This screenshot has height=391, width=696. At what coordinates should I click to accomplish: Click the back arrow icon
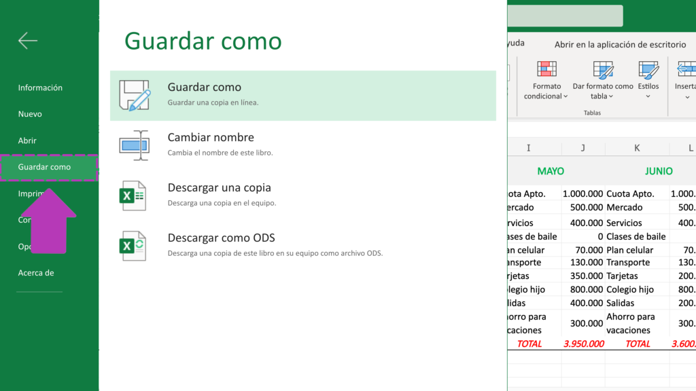point(28,41)
